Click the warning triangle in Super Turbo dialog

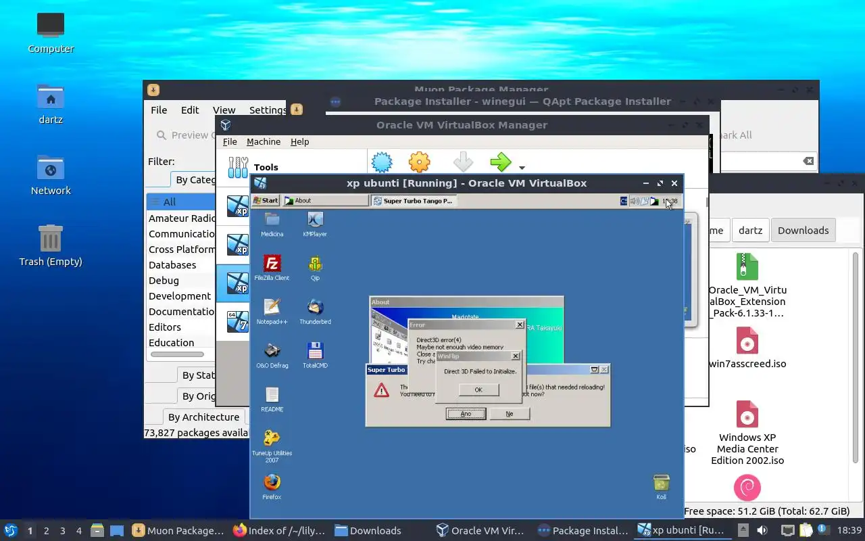pyautogui.click(x=381, y=390)
